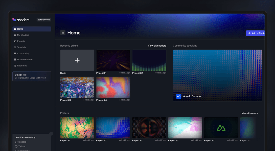This screenshot has width=275, height=151.
Task: Open the Project #1 preset thumbnail
Action: click(x=77, y=128)
